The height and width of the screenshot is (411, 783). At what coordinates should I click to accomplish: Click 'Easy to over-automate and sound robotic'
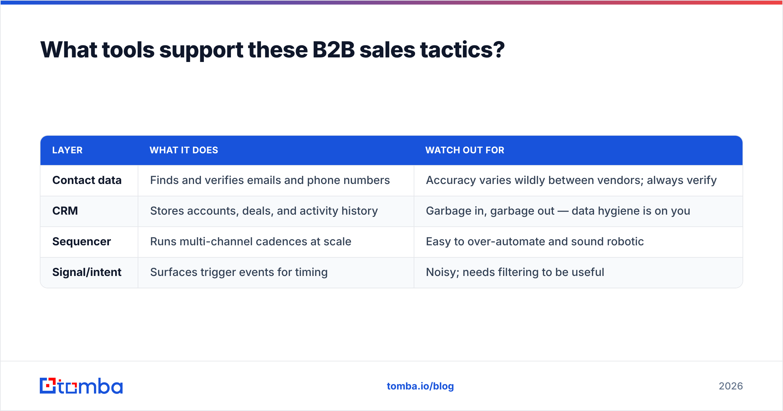pos(535,241)
